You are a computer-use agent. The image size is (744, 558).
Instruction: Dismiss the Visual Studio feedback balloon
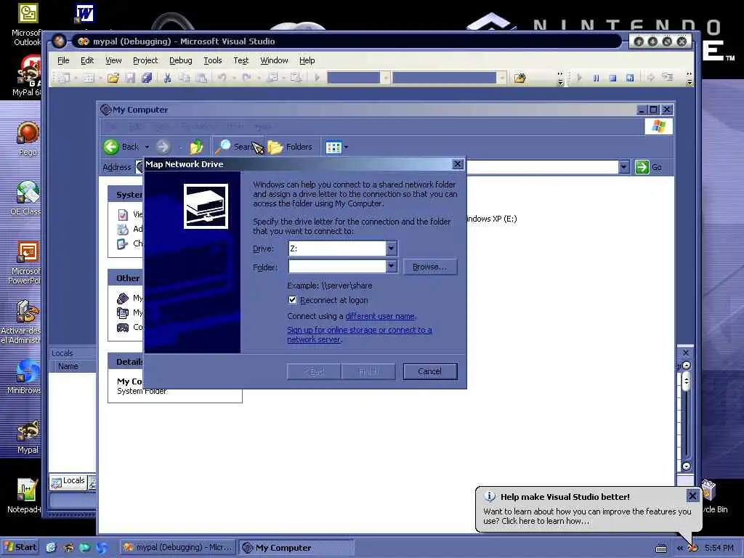692,496
